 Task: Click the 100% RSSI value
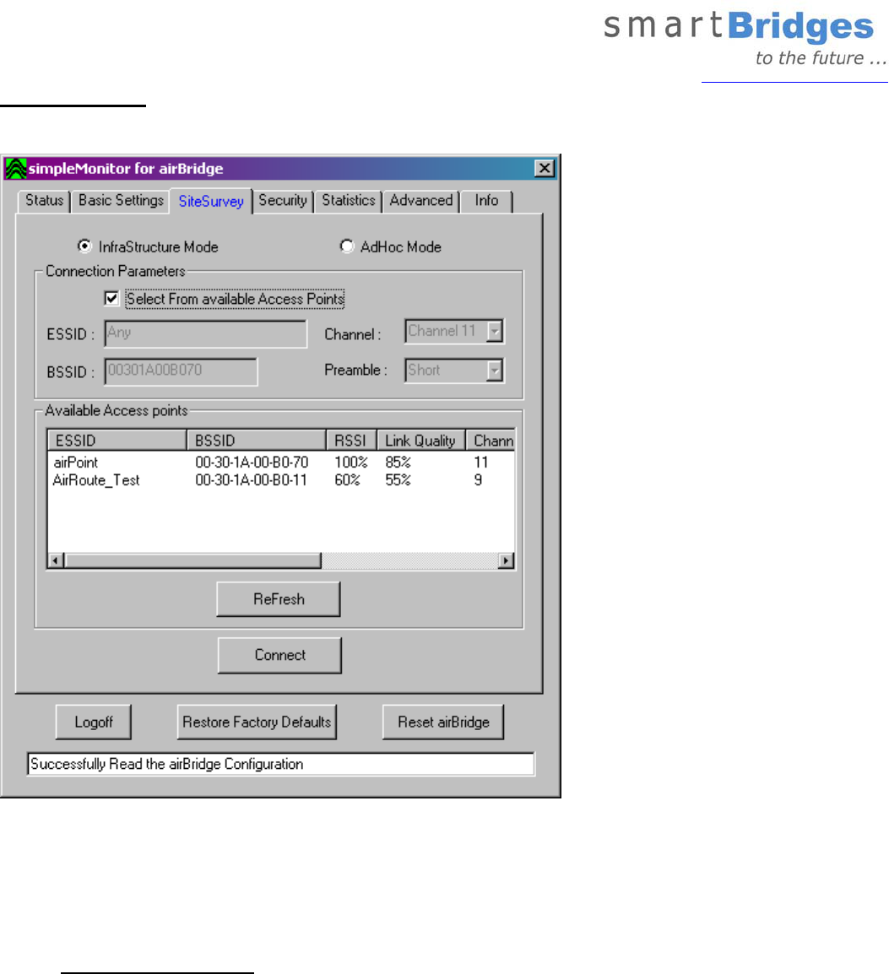pyautogui.click(x=351, y=463)
